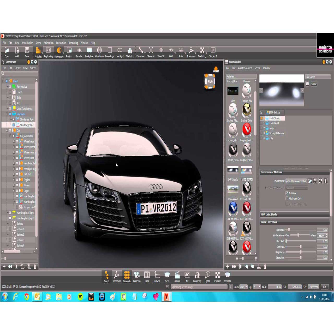Viewport: 334px width, 334px height.
Task: Click the Scene button beside preview
Action: pyautogui.click(x=314, y=84)
